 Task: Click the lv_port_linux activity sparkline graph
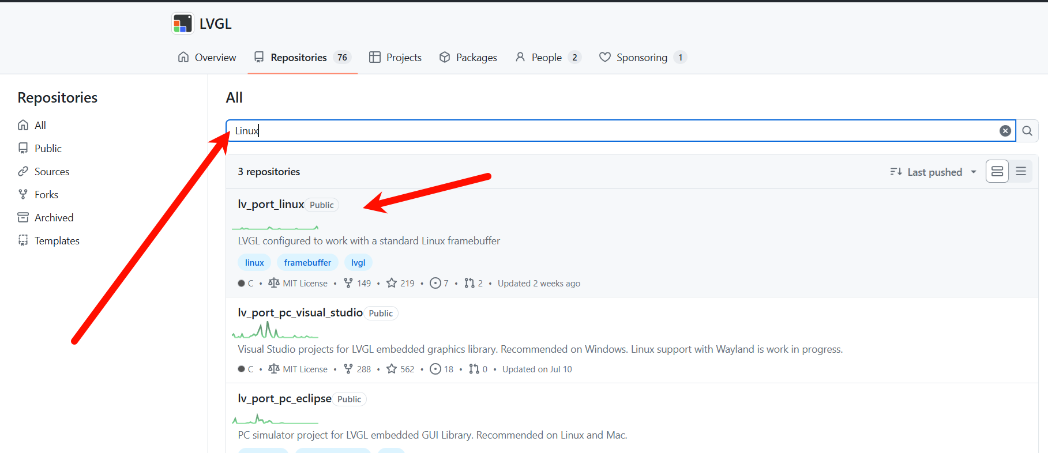point(275,226)
